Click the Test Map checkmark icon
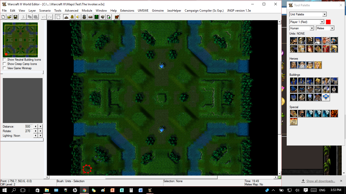 click(x=117, y=17)
